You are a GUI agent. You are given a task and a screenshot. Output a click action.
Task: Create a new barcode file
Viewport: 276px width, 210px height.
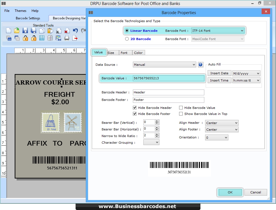(9, 30)
